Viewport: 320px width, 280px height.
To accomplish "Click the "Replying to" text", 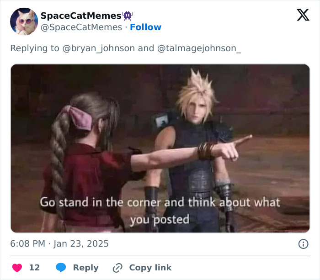I will [x=35, y=48].
